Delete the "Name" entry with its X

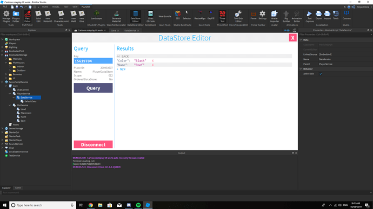[x=153, y=65]
